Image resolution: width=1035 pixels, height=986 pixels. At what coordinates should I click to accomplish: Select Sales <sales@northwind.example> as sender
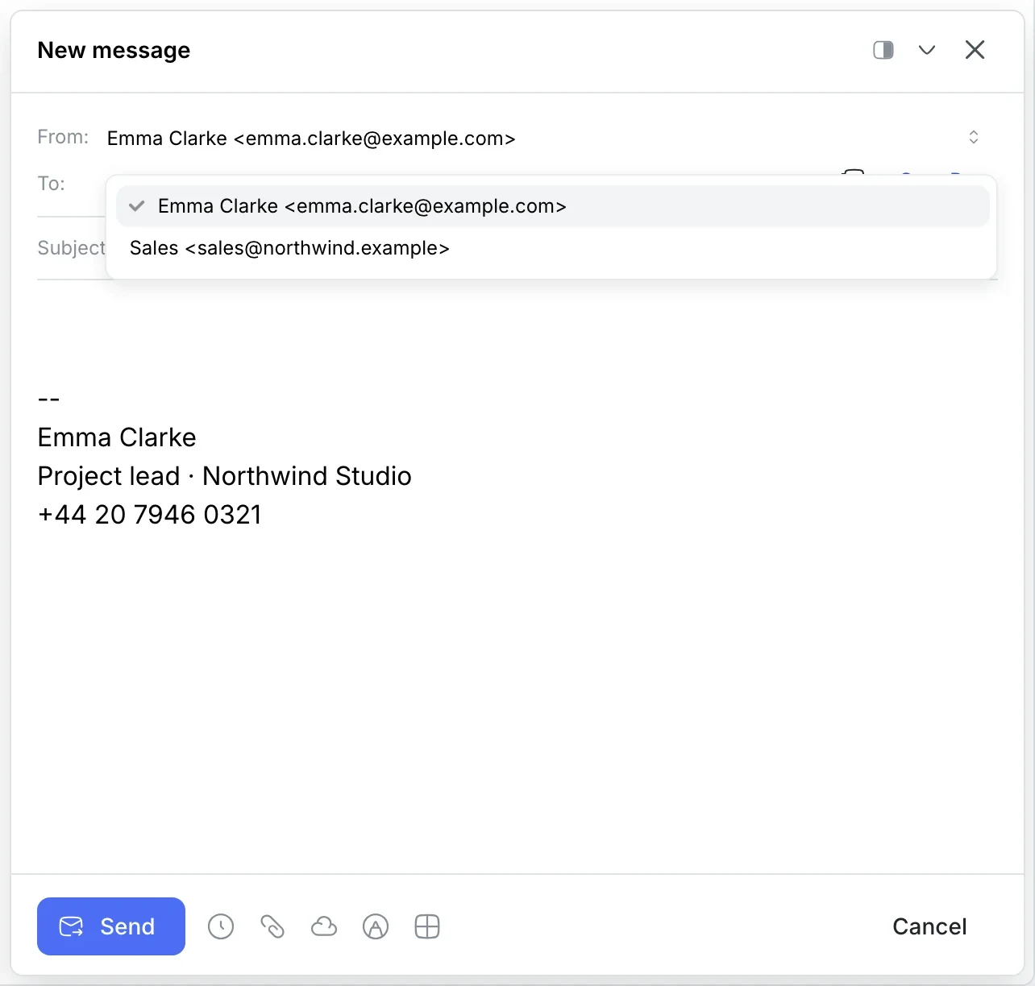coord(553,248)
